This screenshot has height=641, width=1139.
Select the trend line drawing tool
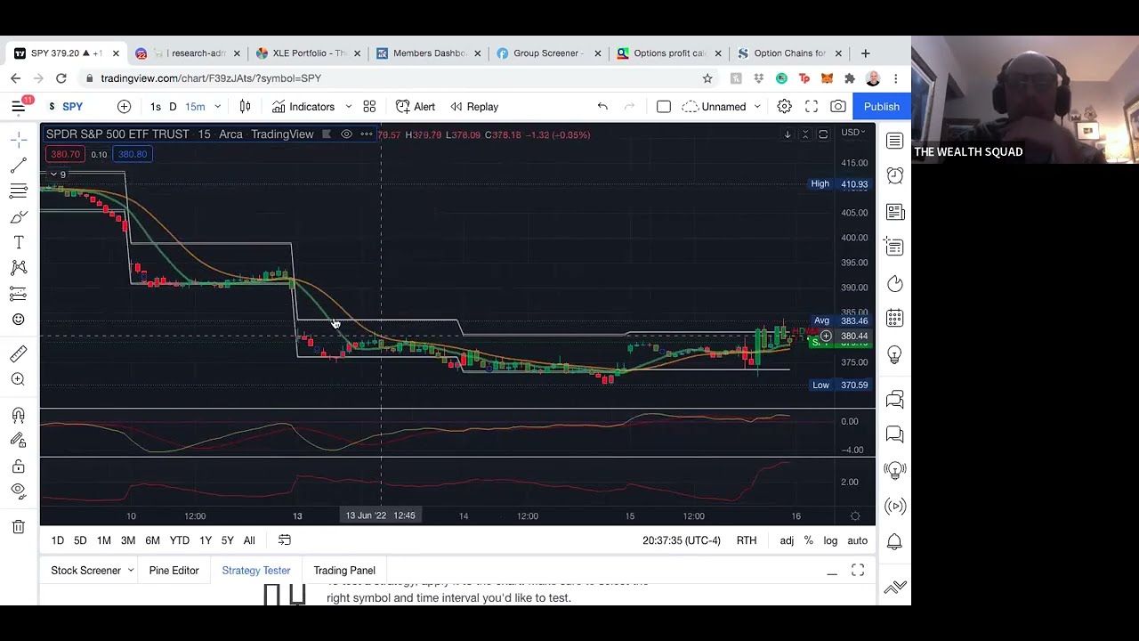[x=18, y=166]
